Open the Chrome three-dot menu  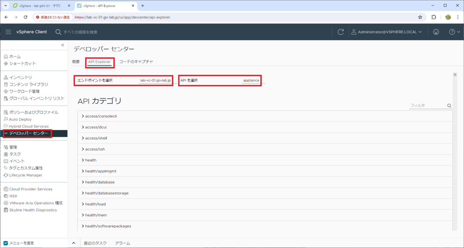tap(458, 17)
